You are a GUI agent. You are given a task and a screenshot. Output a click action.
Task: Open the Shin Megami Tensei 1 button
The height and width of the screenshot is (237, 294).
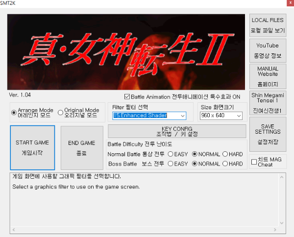coord(268,103)
